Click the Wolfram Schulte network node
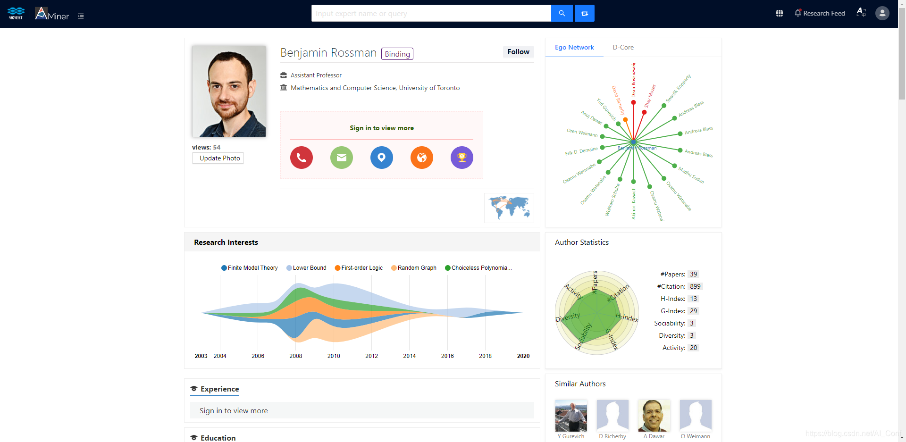The image size is (906, 442). 620,179
